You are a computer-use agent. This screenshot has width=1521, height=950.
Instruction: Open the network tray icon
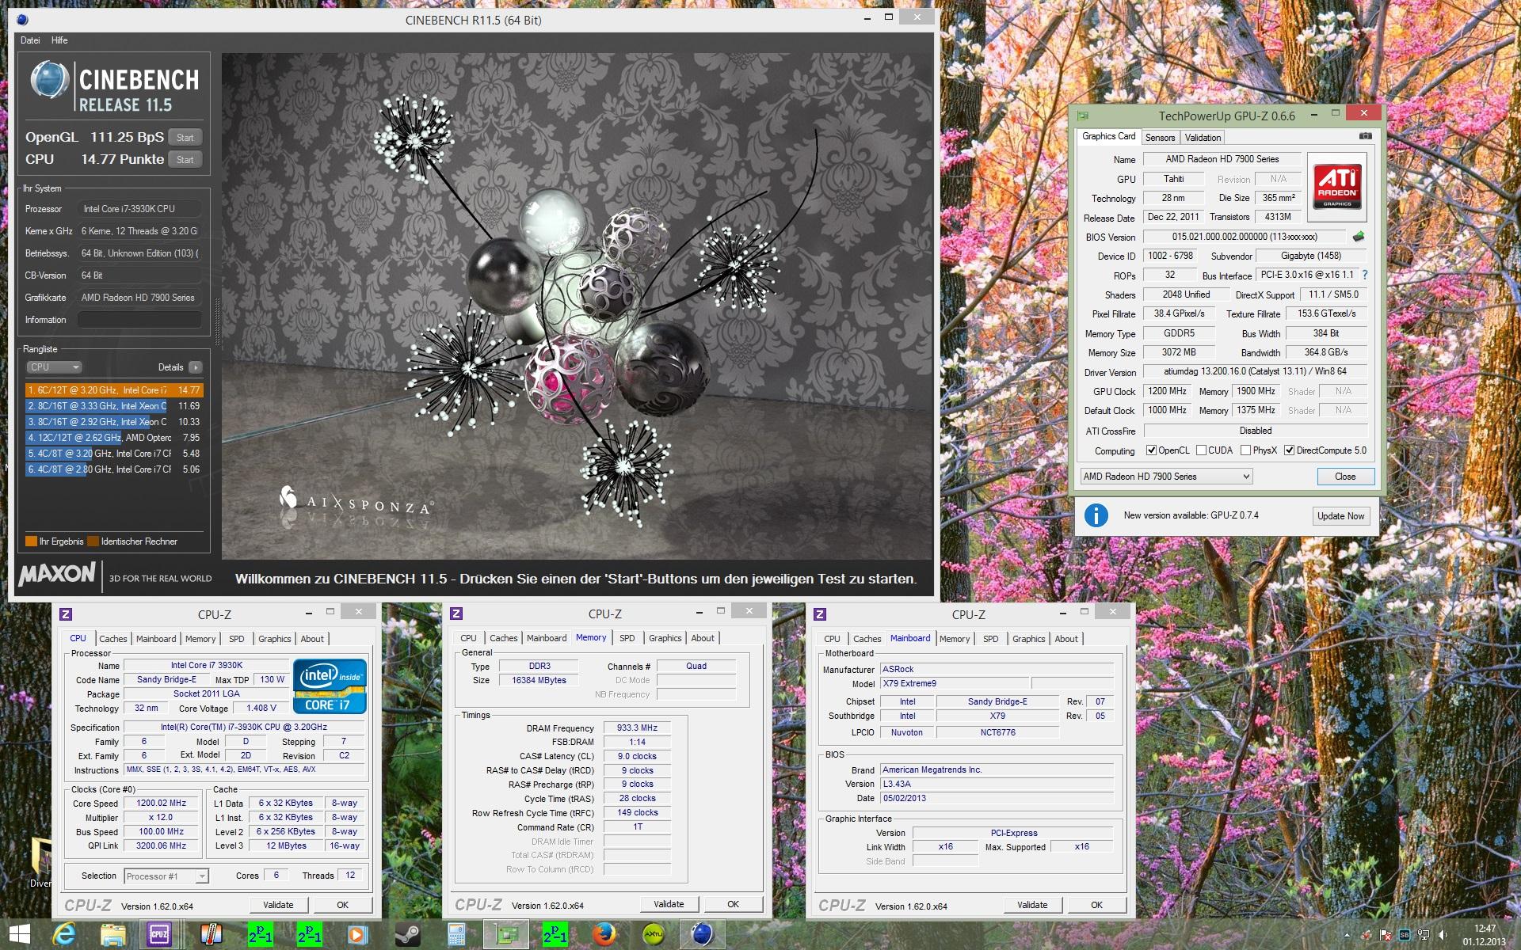click(x=1424, y=935)
